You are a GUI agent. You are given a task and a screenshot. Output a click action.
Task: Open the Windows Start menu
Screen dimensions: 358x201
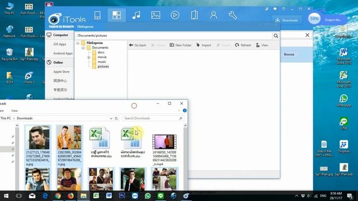tap(6, 196)
